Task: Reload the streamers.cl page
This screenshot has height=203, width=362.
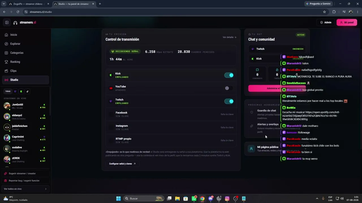Action: coord(18,12)
